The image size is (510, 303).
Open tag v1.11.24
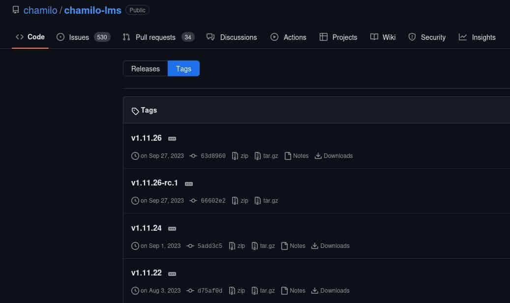tap(147, 228)
